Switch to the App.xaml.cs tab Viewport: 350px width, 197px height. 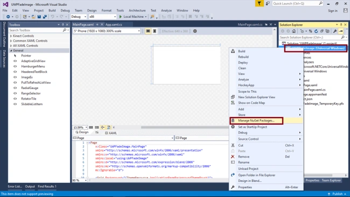[114, 25]
